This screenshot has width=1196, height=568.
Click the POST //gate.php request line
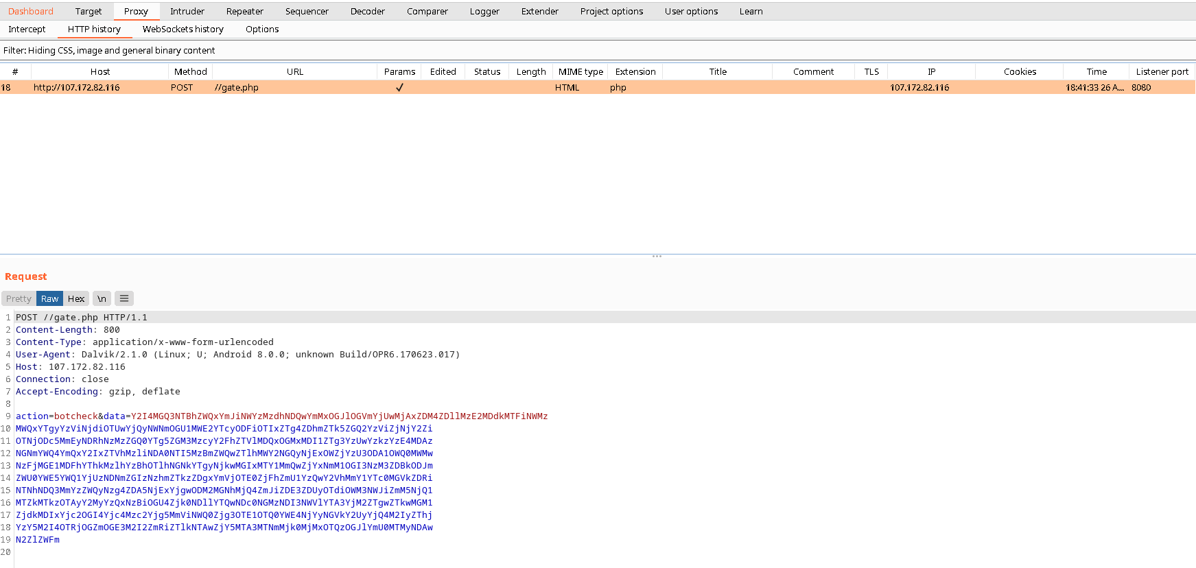tap(82, 317)
